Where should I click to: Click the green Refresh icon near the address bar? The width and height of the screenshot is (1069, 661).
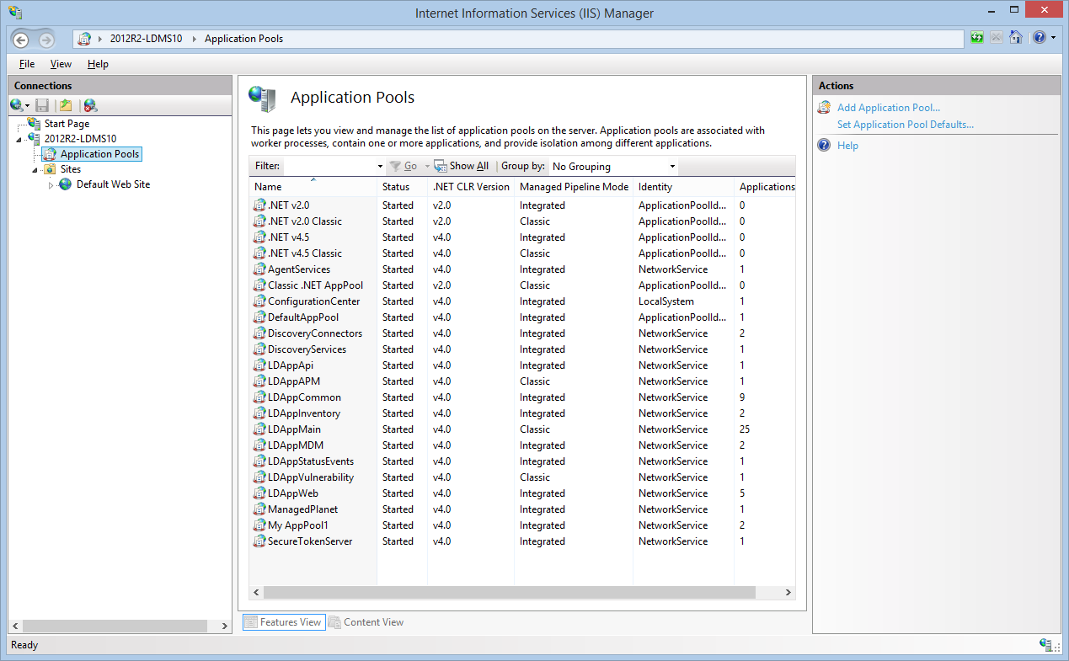click(x=977, y=37)
